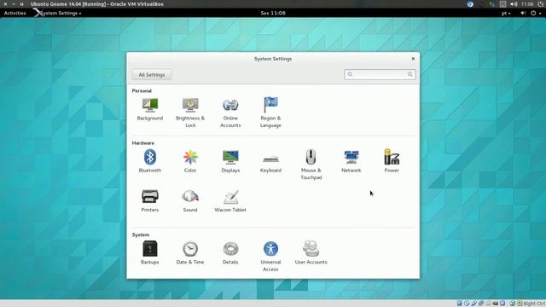Image resolution: width=546 pixels, height=307 pixels.
Task: Open the Power settings
Action: 392,161
